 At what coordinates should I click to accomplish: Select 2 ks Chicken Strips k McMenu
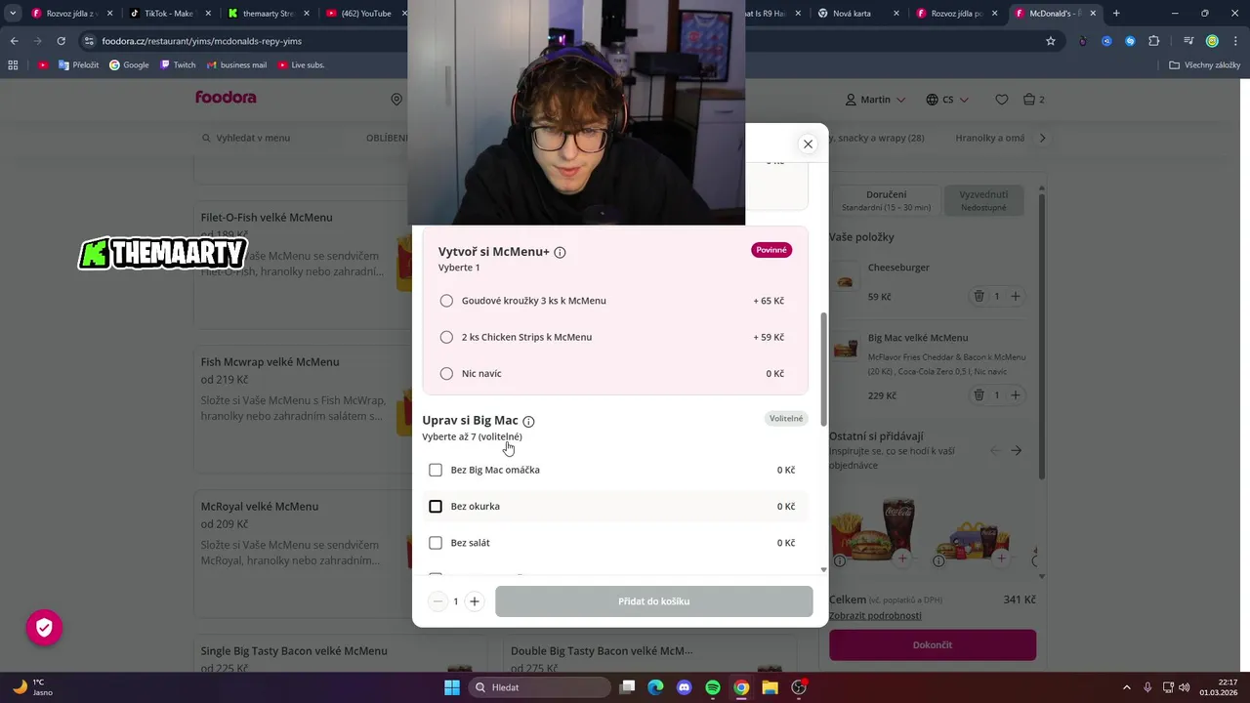[x=615, y=337]
